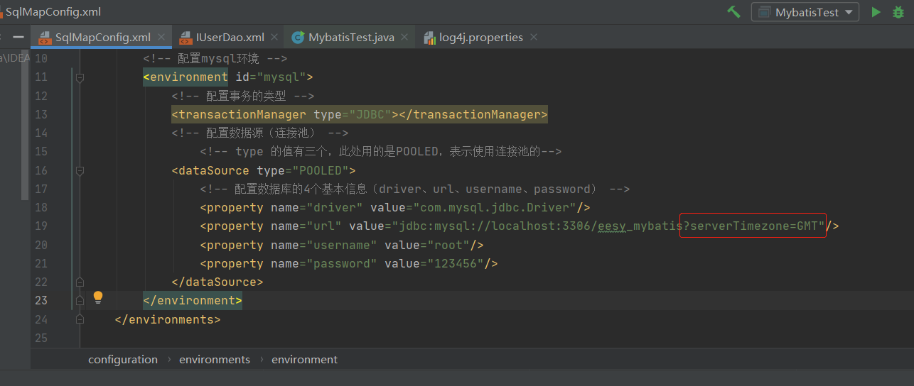Viewport: 914px width, 386px height.
Task: Click the comment about 4个基本信息 on line 17
Action: tap(415, 189)
